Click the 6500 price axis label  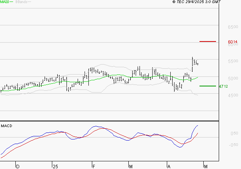coord(233,27)
